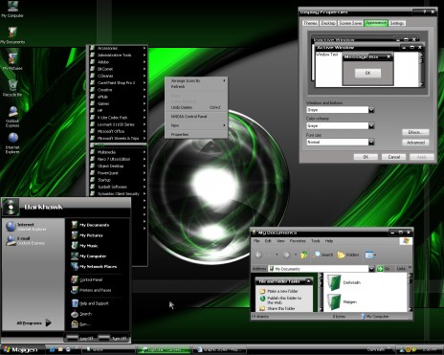Image resolution: width=444 pixels, height=355 pixels.
Task: Open the My Computer desktop icon
Action: pos(12,9)
